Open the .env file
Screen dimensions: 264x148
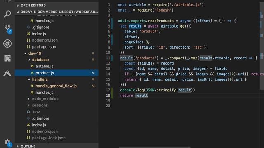[x=36, y=112]
